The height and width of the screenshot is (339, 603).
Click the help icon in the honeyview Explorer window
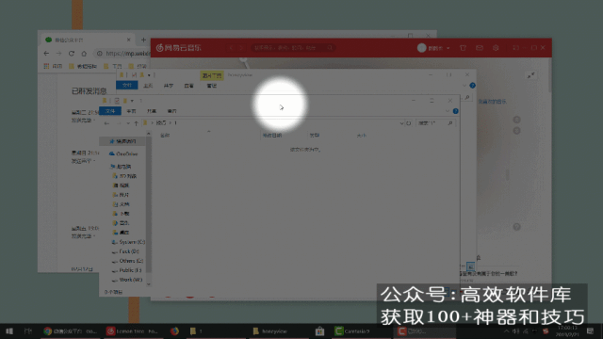click(x=473, y=86)
